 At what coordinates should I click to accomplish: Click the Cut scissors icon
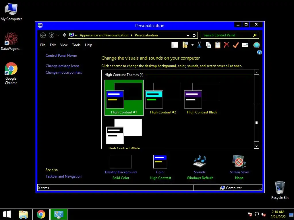click(199, 45)
